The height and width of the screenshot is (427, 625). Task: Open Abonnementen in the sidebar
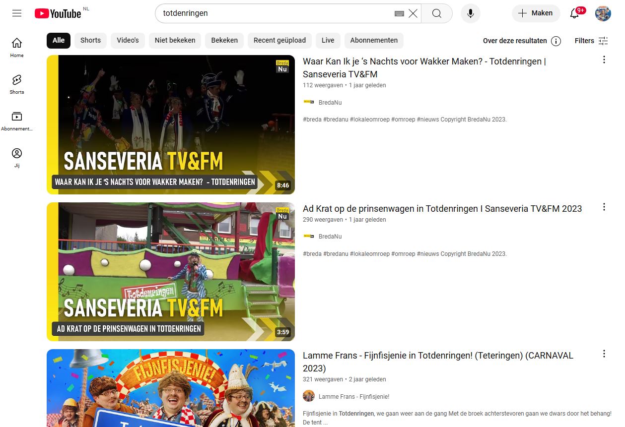pyautogui.click(x=17, y=121)
